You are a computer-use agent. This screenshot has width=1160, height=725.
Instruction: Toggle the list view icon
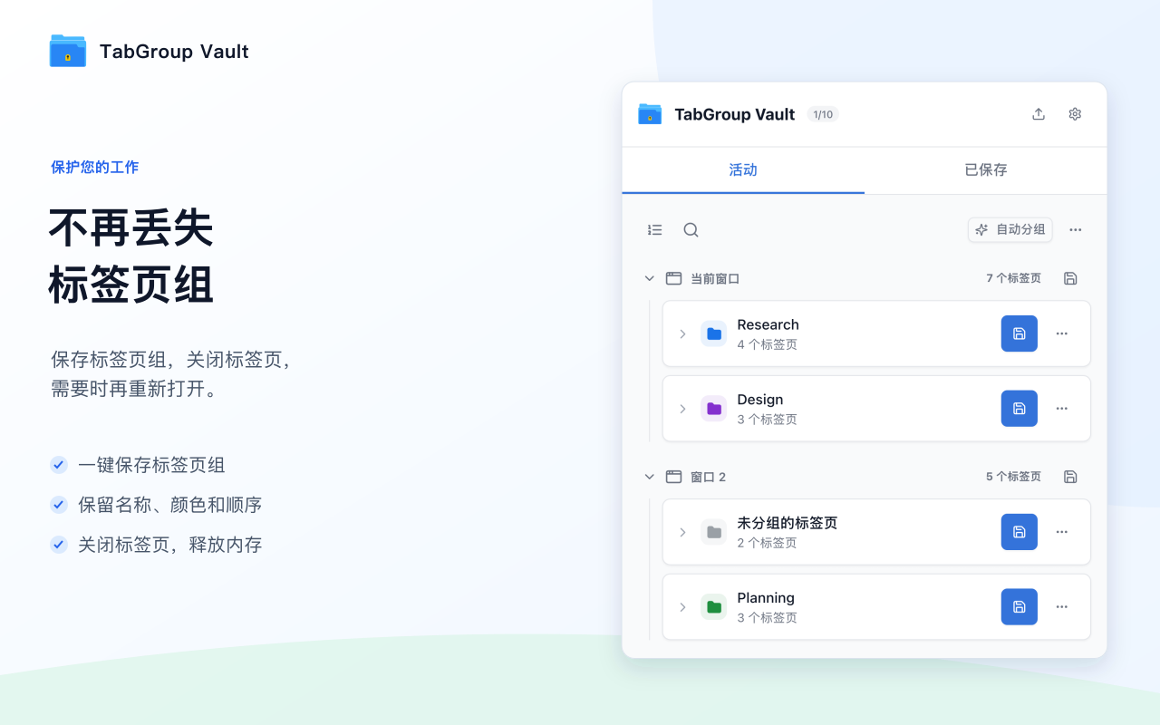click(655, 230)
